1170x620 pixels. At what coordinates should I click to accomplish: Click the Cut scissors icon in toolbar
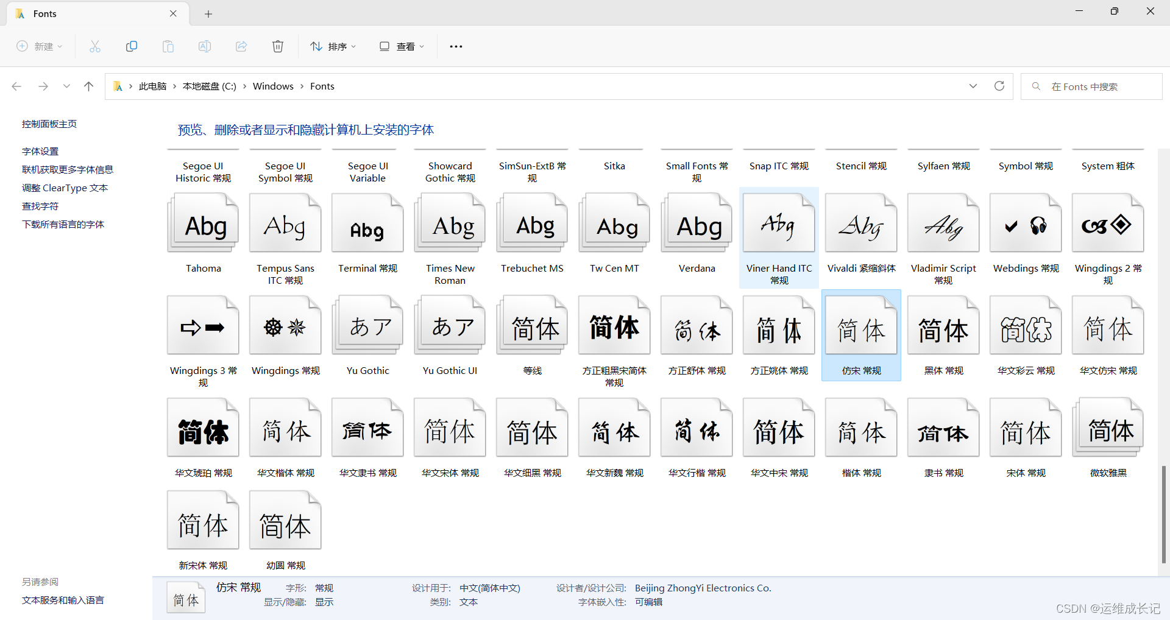[95, 46]
